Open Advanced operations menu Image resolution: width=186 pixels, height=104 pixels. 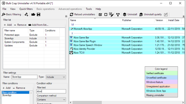click(x=70, y=9)
